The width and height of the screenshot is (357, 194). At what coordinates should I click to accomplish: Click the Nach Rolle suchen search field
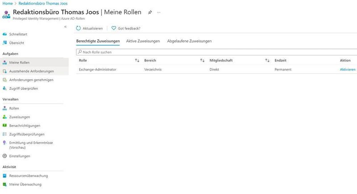[x=216, y=52]
